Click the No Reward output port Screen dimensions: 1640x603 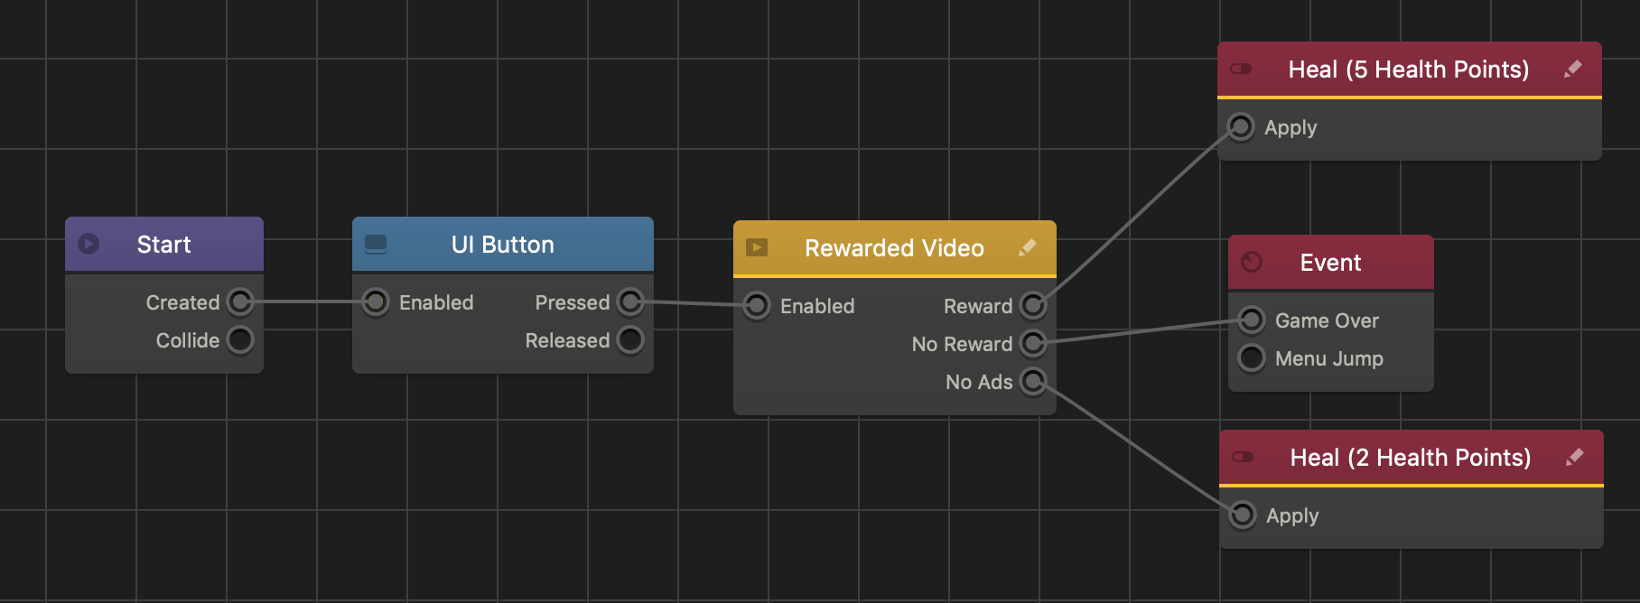tap(1033, 344)
